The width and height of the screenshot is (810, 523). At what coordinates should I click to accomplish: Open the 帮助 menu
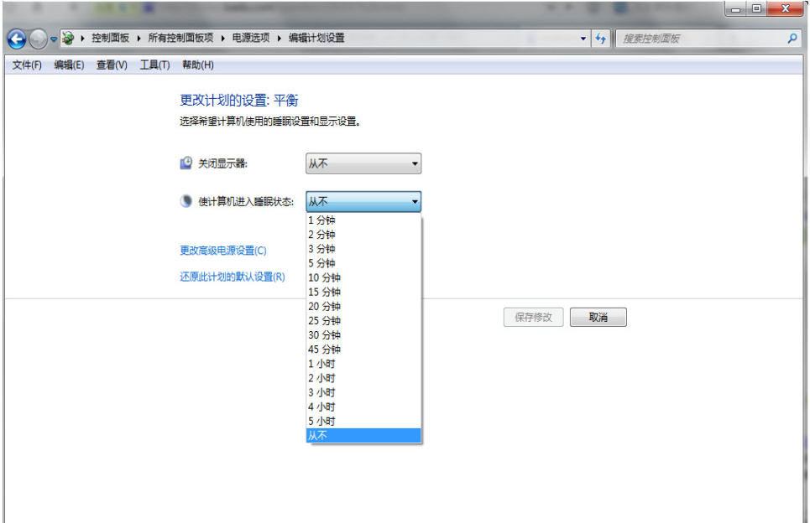pos(196,65)
